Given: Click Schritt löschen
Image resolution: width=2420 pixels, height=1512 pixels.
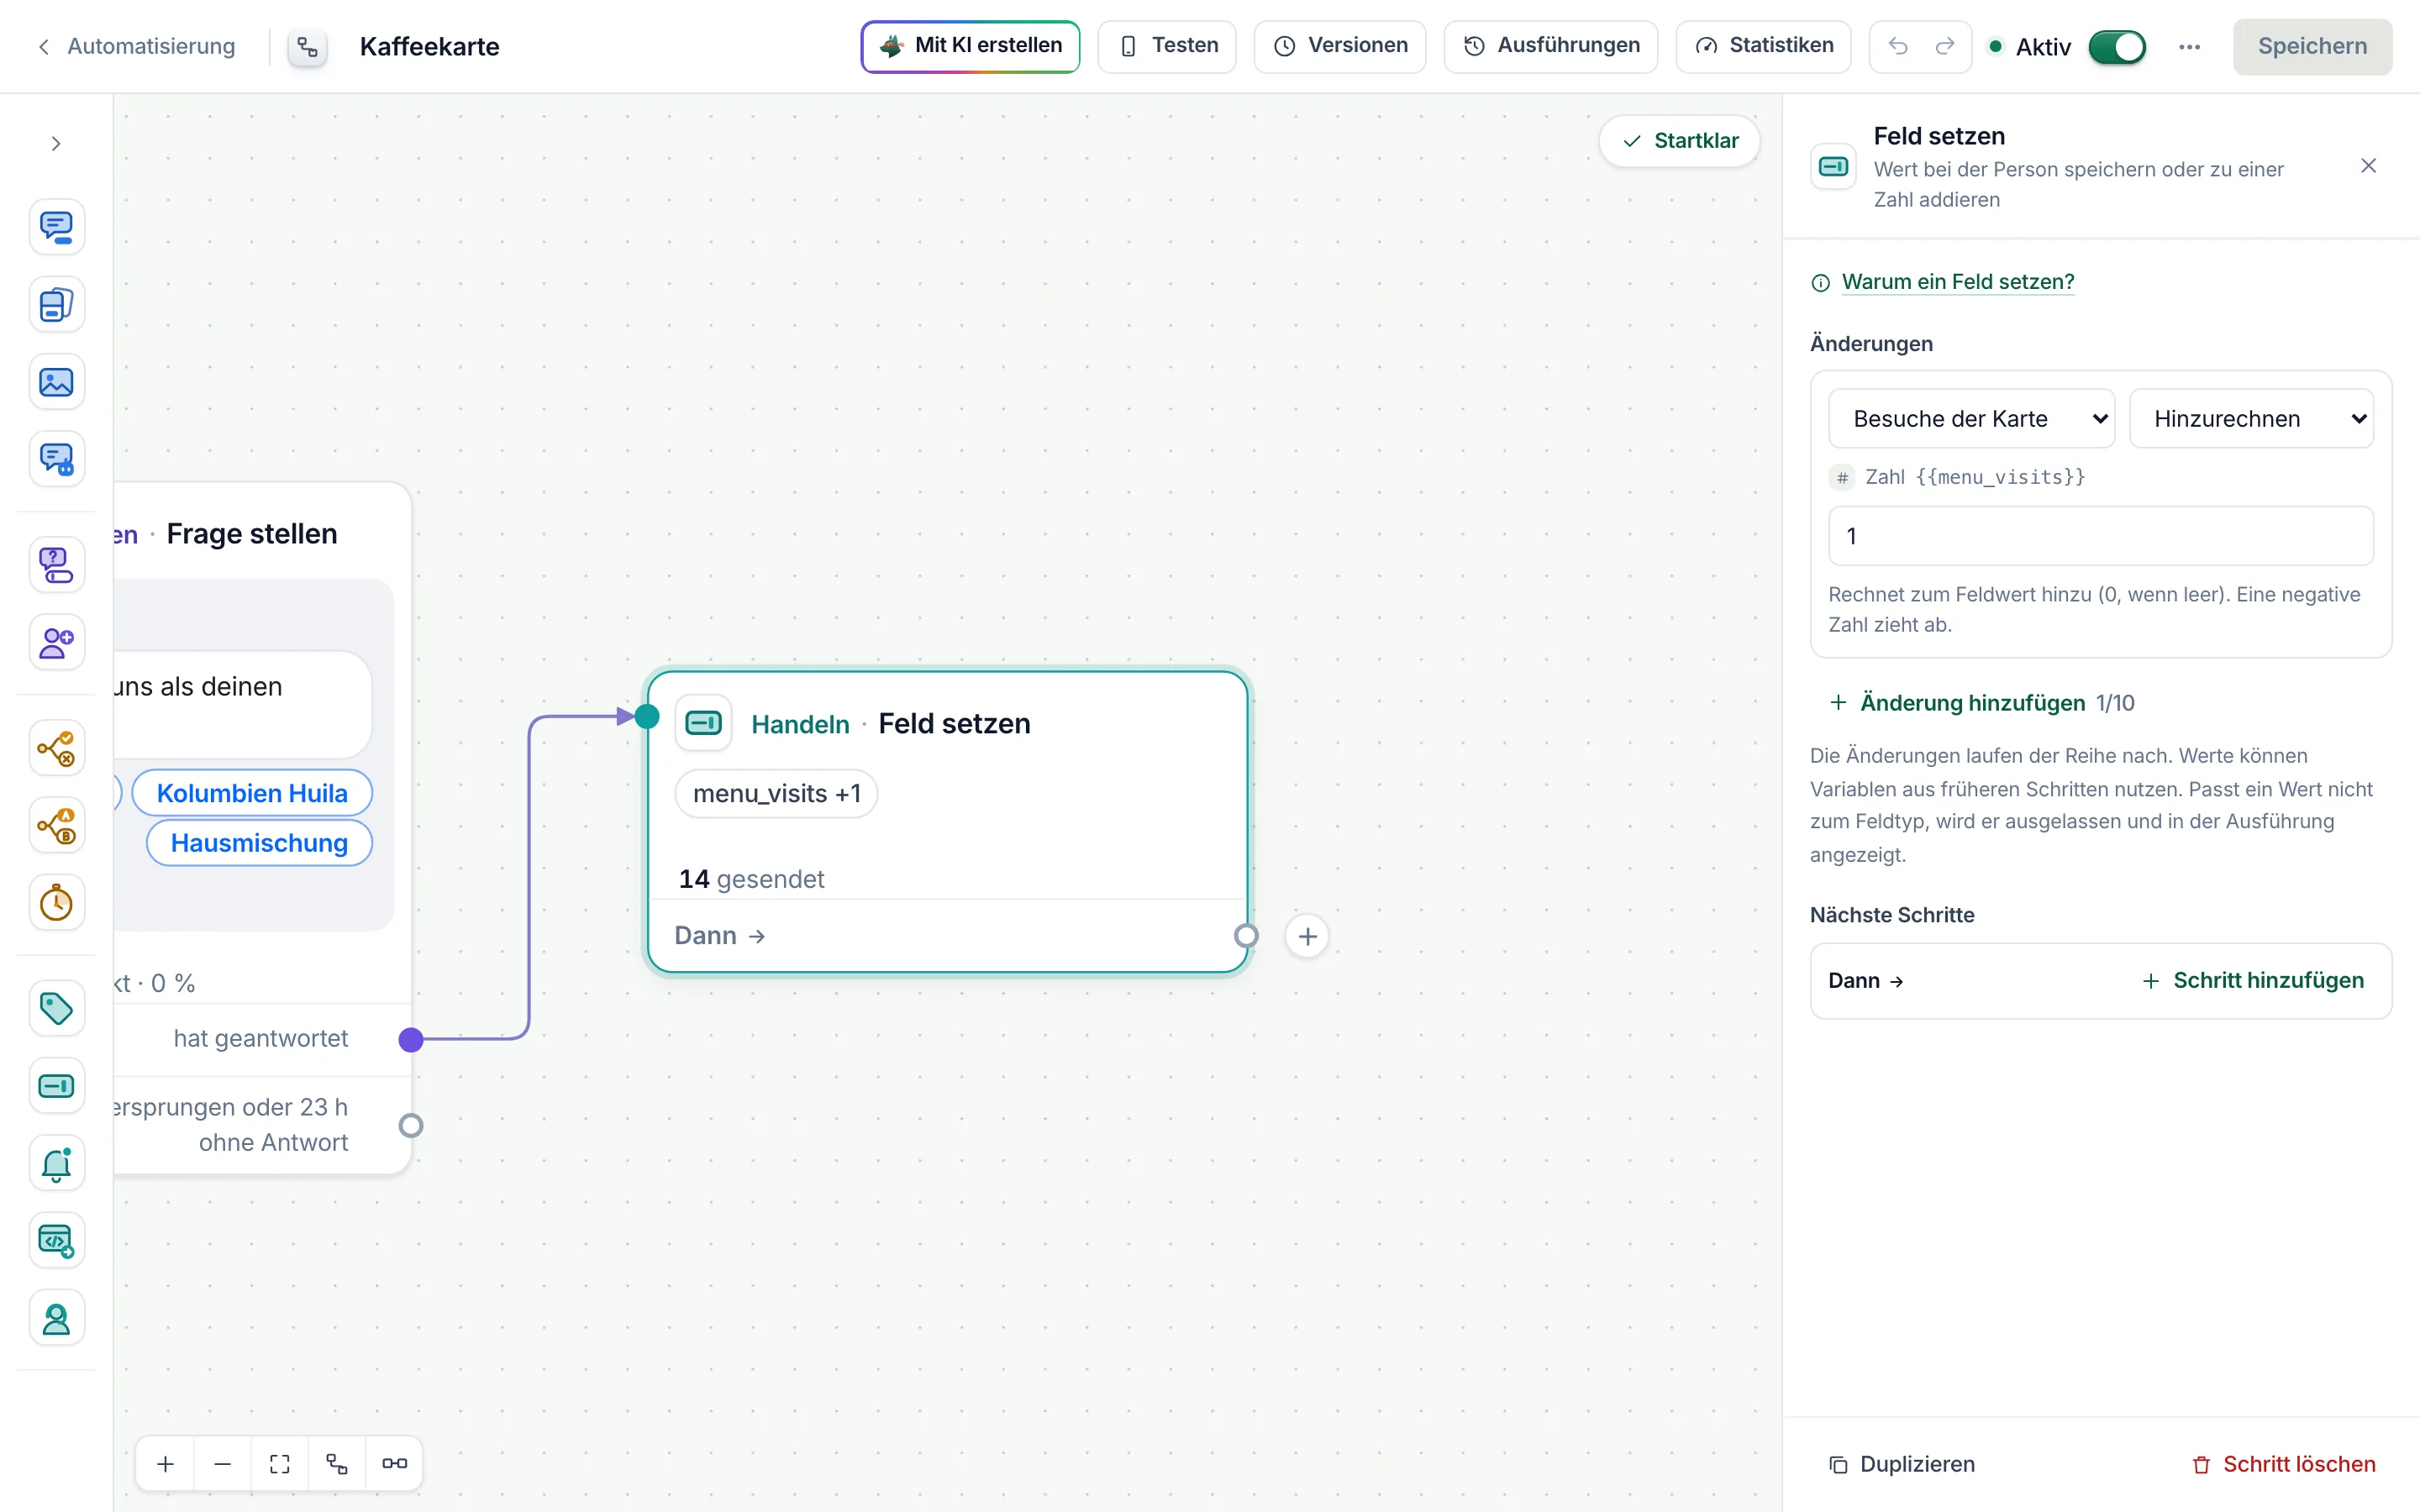Looking at the screenshot, I should click(2283, 1464).
